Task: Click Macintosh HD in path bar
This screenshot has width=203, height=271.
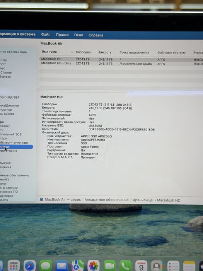Action: [169, 200]
